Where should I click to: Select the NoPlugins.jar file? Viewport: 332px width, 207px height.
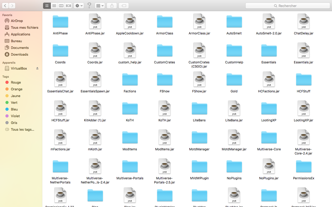[269, 166]
